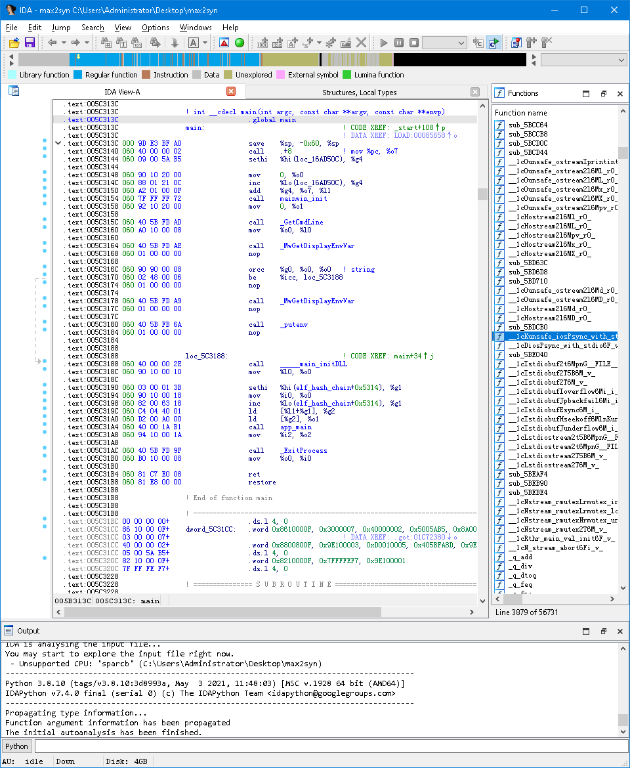The height and width of the screenshot is (768, 630).
Task: Switch to the Structures, Local Types tab
Action: coord(359,93)
